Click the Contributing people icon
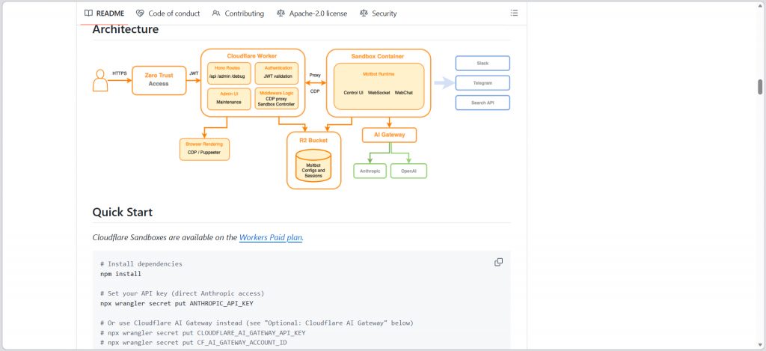 click(x=216, y=13)
